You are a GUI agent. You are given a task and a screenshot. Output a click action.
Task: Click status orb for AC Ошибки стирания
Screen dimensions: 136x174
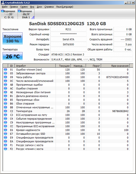tap(5, 89)
